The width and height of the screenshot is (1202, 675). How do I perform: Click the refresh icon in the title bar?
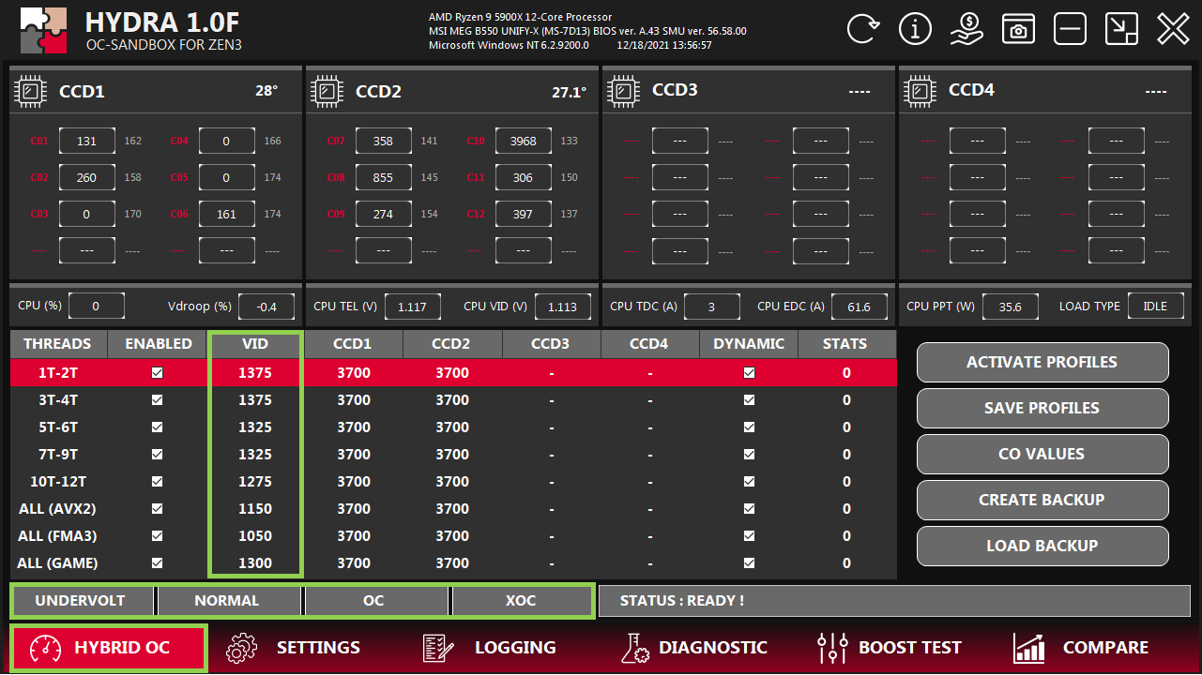pos(862,29)
